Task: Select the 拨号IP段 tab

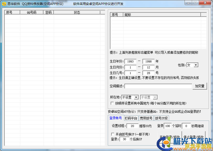Action: (161, 118)
